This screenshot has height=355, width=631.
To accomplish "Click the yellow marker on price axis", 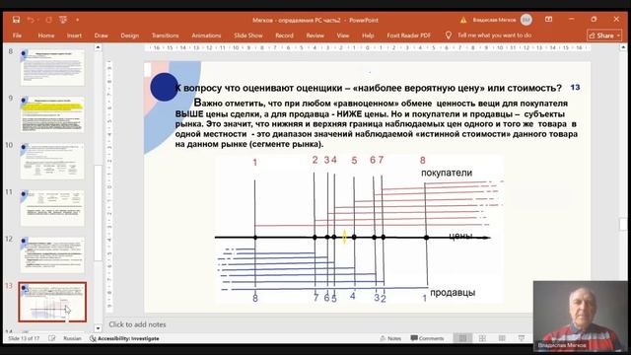I will click(x=344, y=237).
